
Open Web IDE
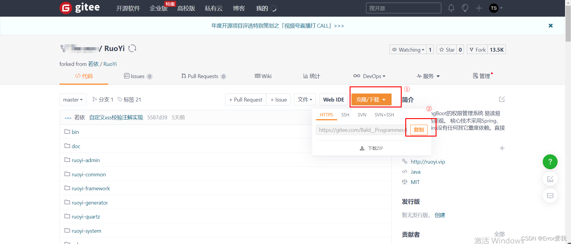[x=334, y=99]
